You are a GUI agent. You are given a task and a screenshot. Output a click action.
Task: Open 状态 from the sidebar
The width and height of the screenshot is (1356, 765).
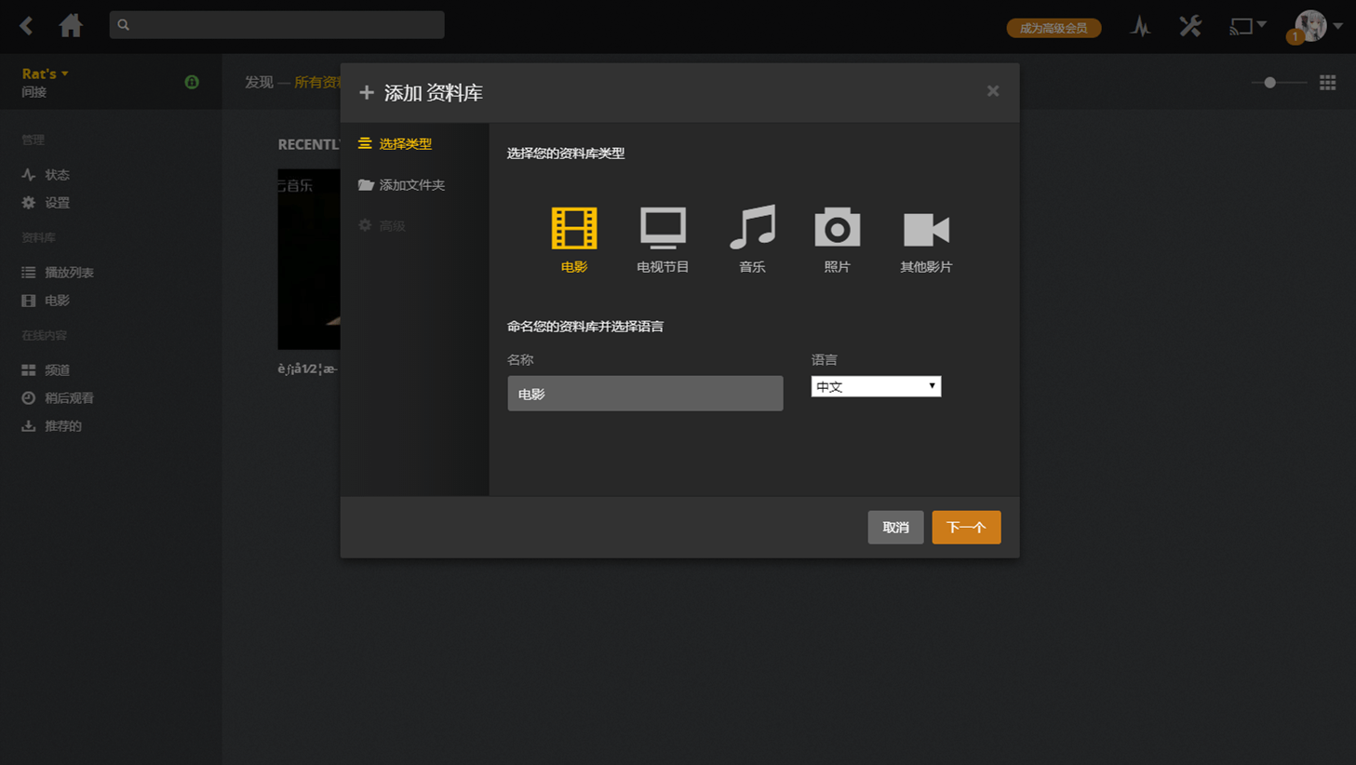coord(55,174)
